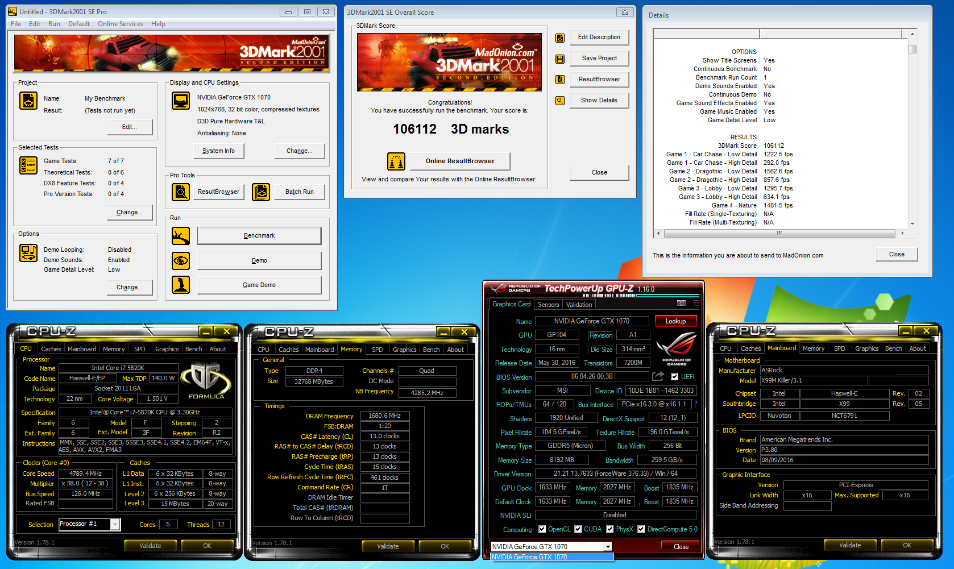This screenshot has width=954, height=569.
Task: Click the Lookup button in GPU-Z
Action: [676, 321]
